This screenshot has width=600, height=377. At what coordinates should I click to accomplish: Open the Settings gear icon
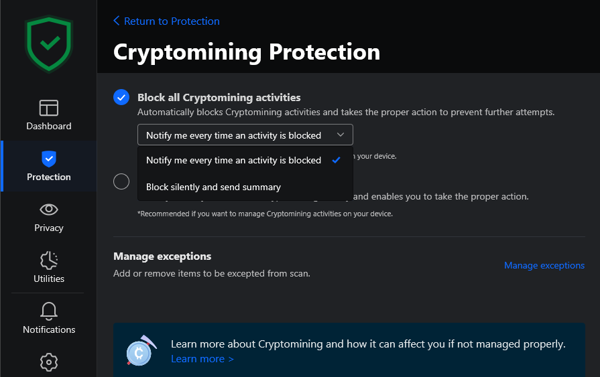click(x=49, y=362)
